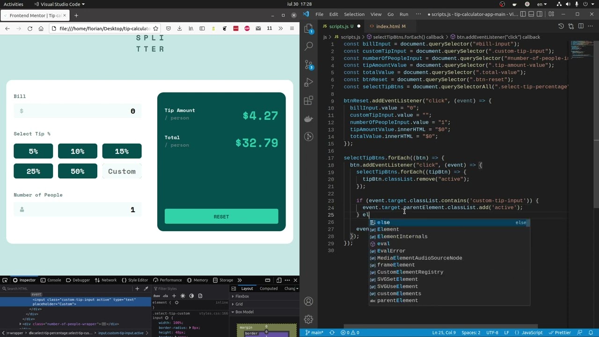Viewport: 599px width, 337px height.
Task: Toggle the .cls class panel
Action: tap(165, 296)
